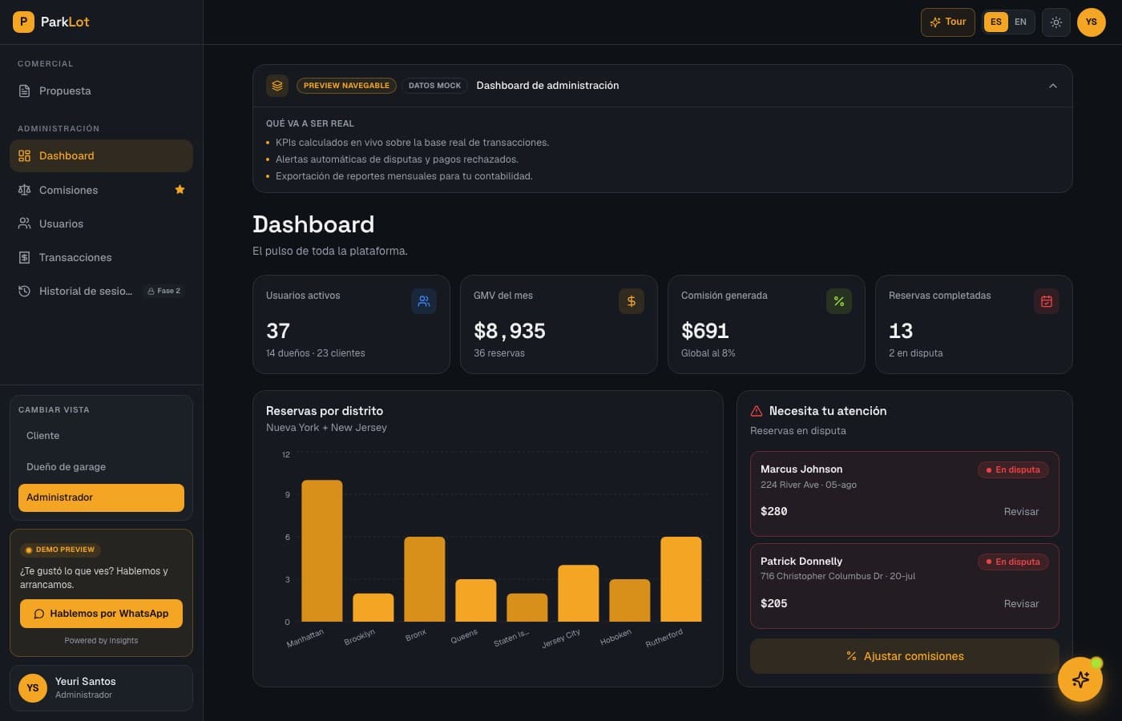Click En disputa badge on Marcus Johnson
The width and height of the screenshot is (1122, 721).
tap(1013, 470)
